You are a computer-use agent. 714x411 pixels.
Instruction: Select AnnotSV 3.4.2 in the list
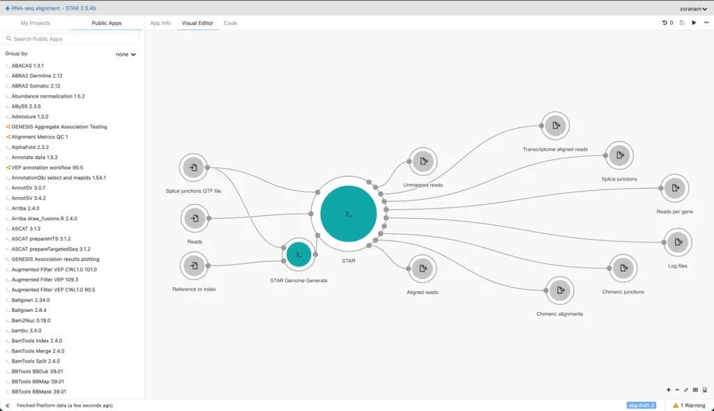pos(28,198)
